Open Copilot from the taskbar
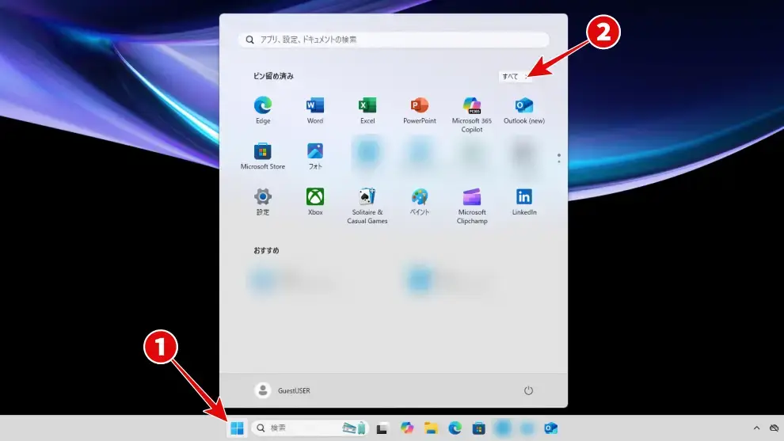 406,428
